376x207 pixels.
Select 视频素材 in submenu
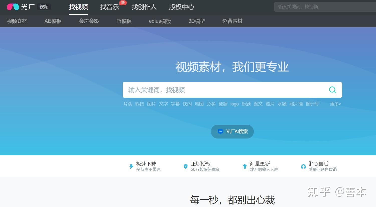pyautogui.click(x=17, y=21)
